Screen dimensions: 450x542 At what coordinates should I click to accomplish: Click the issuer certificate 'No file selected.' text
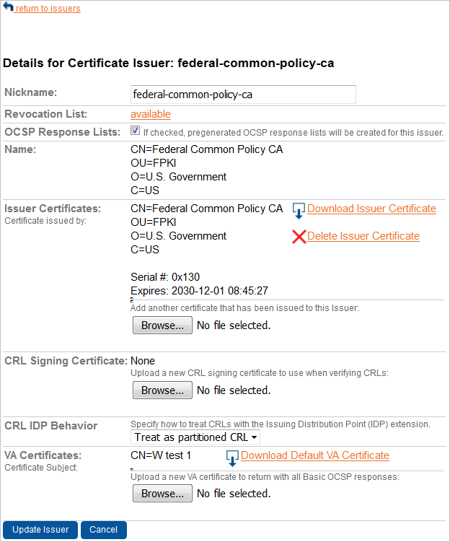coord(234,325)
